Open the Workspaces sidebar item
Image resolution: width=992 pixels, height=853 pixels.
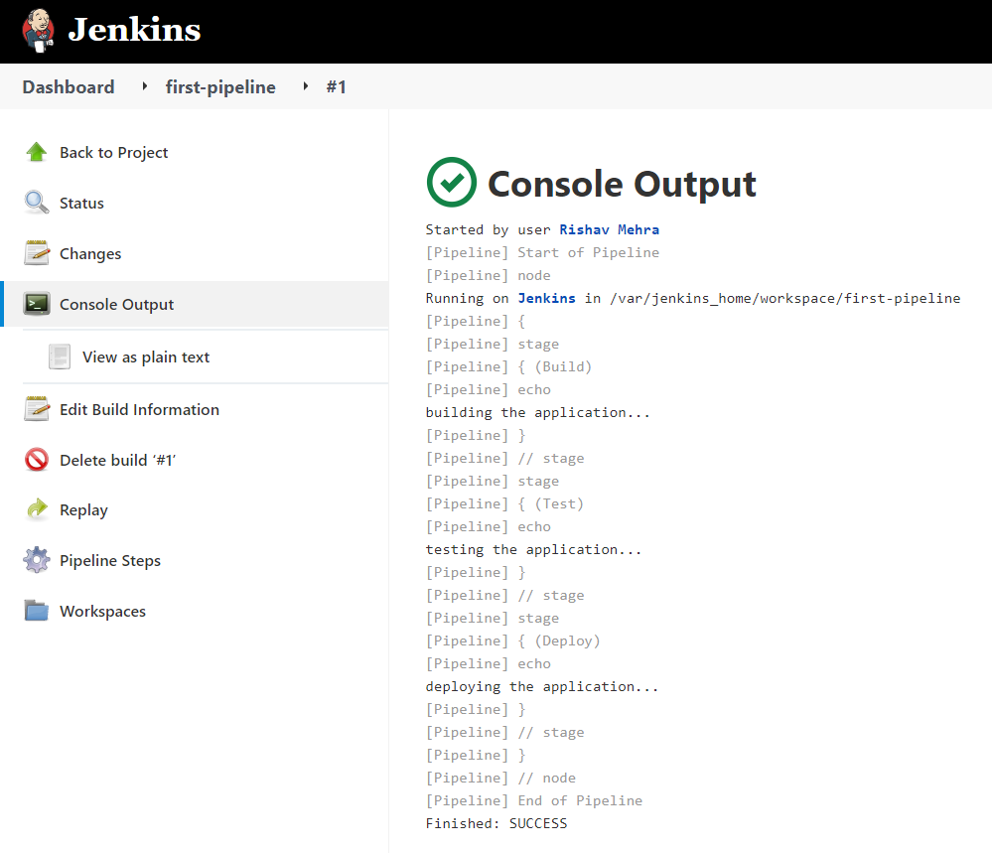coord(102,612)
